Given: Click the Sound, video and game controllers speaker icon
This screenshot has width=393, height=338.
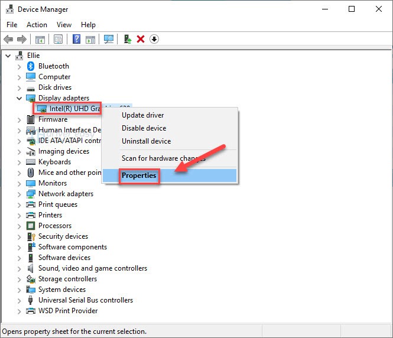Looking at the screenshot, I should pyautogui.click(x=31, y=268).
